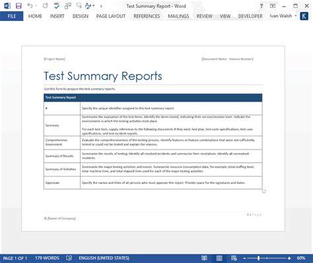Expand the Undo history dropdown arrow
313x263 pixels.
(36, 6)
